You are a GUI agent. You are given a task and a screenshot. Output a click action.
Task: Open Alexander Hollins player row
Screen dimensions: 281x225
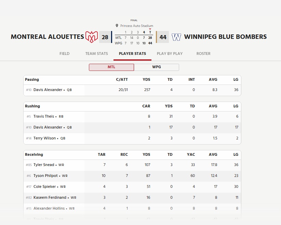tap(132, 209)
